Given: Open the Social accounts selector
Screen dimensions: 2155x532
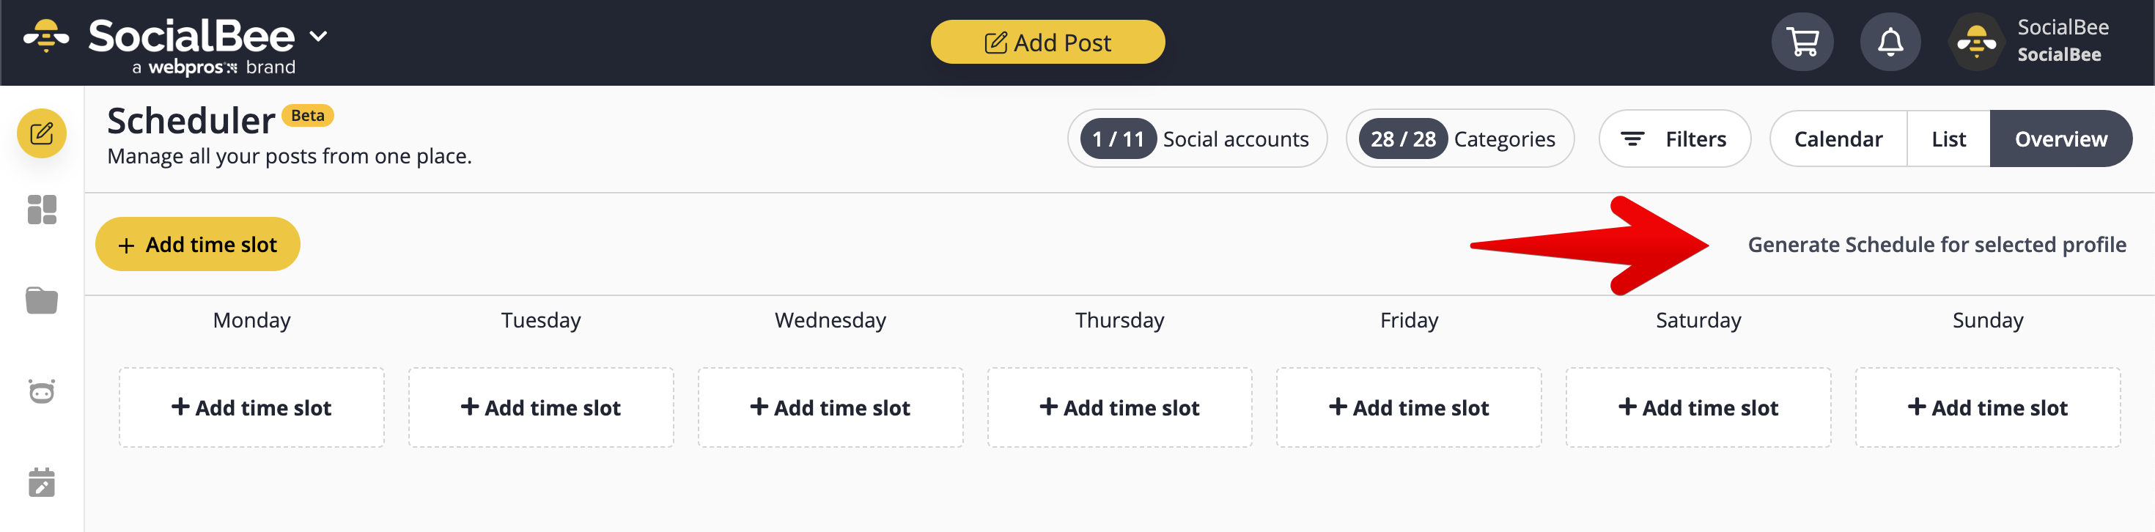Looking at the screenshot, I should [x=1197, y=138].
